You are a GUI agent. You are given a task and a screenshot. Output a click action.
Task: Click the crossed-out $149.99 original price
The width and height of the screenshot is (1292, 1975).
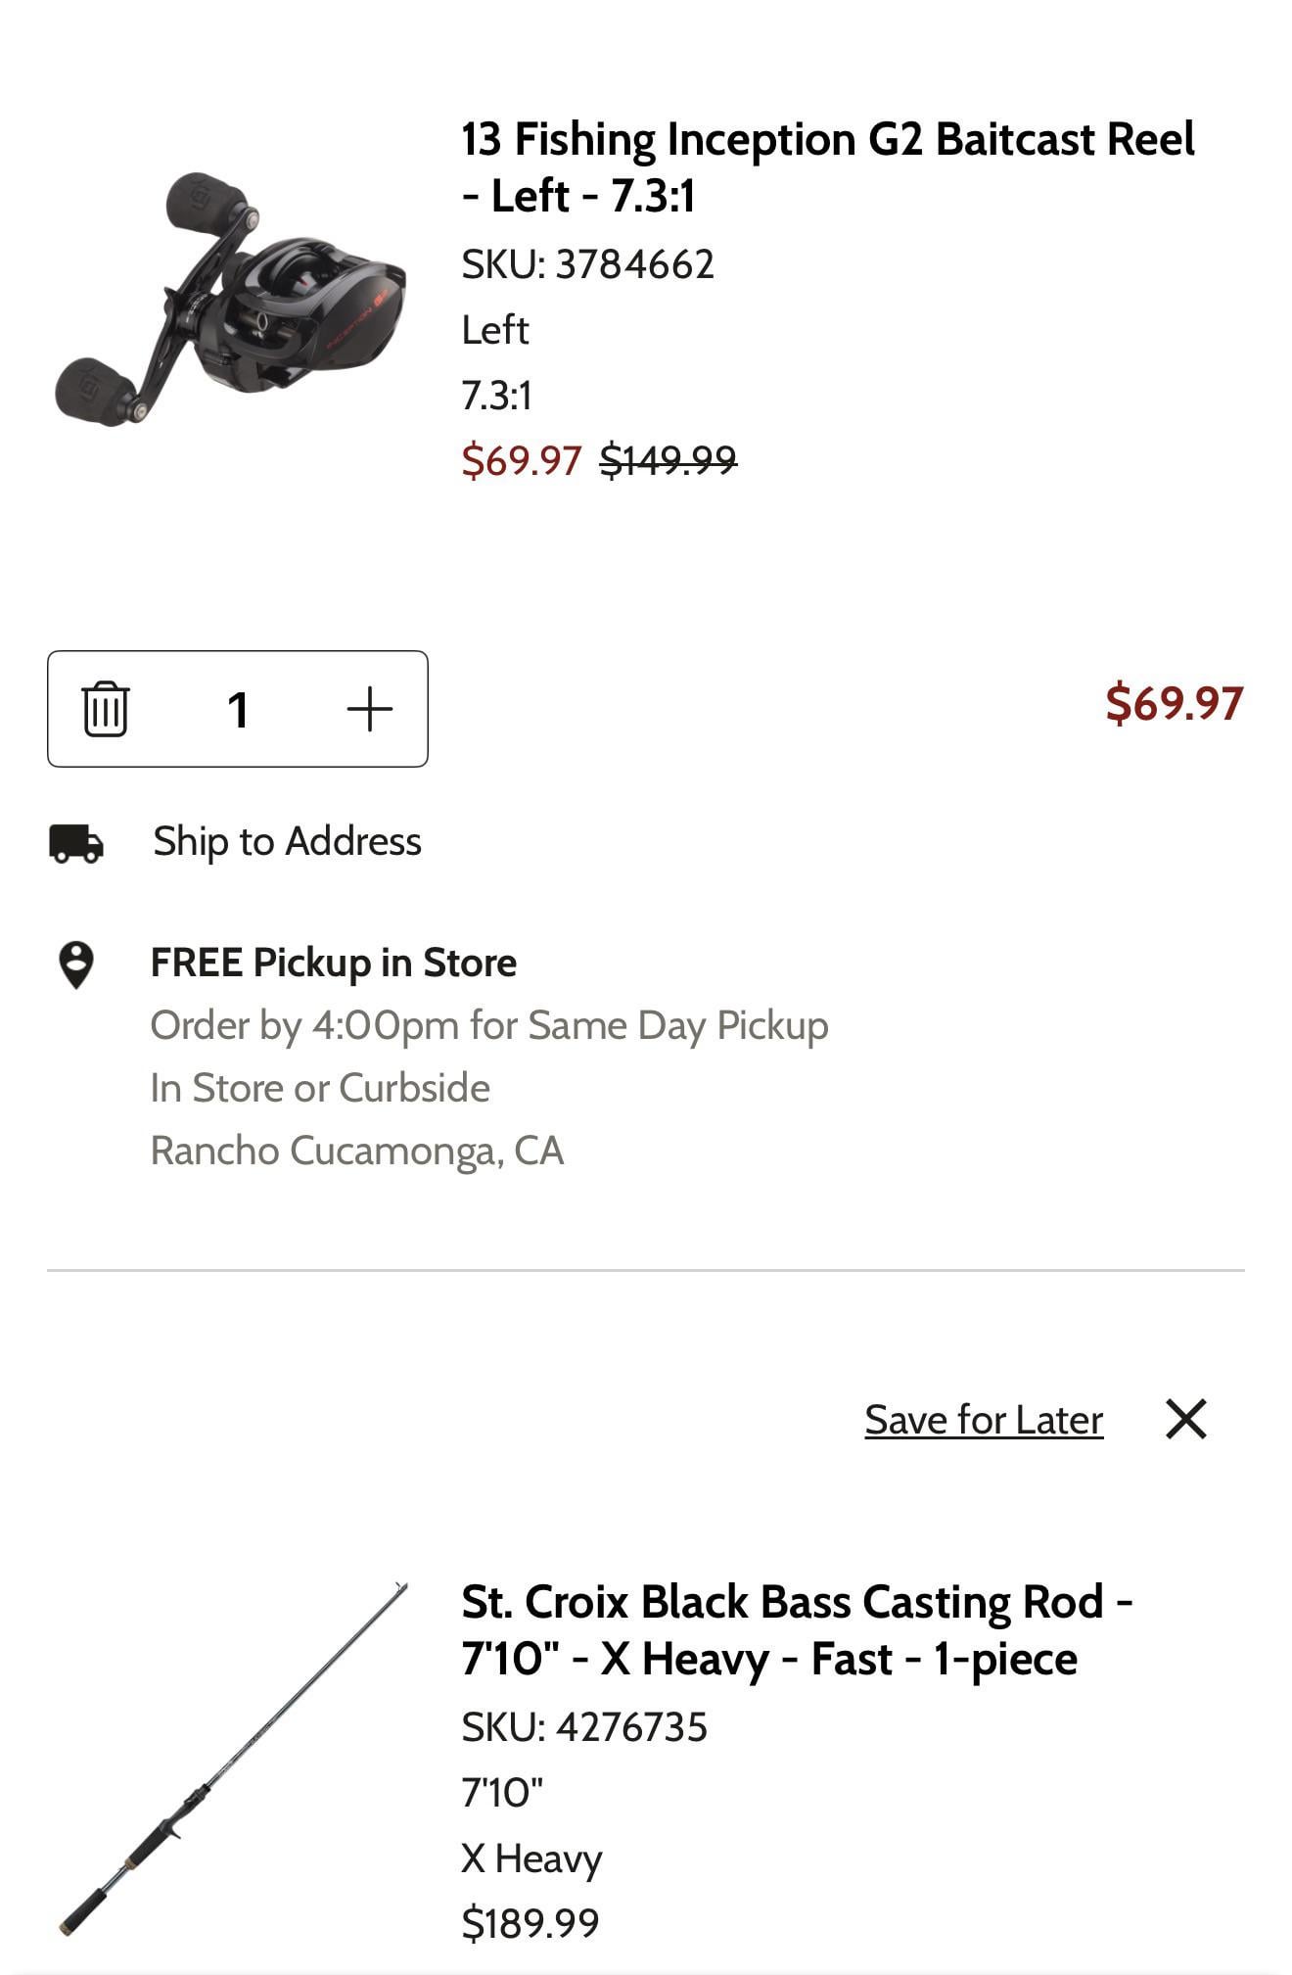click(x=668, y=459)
